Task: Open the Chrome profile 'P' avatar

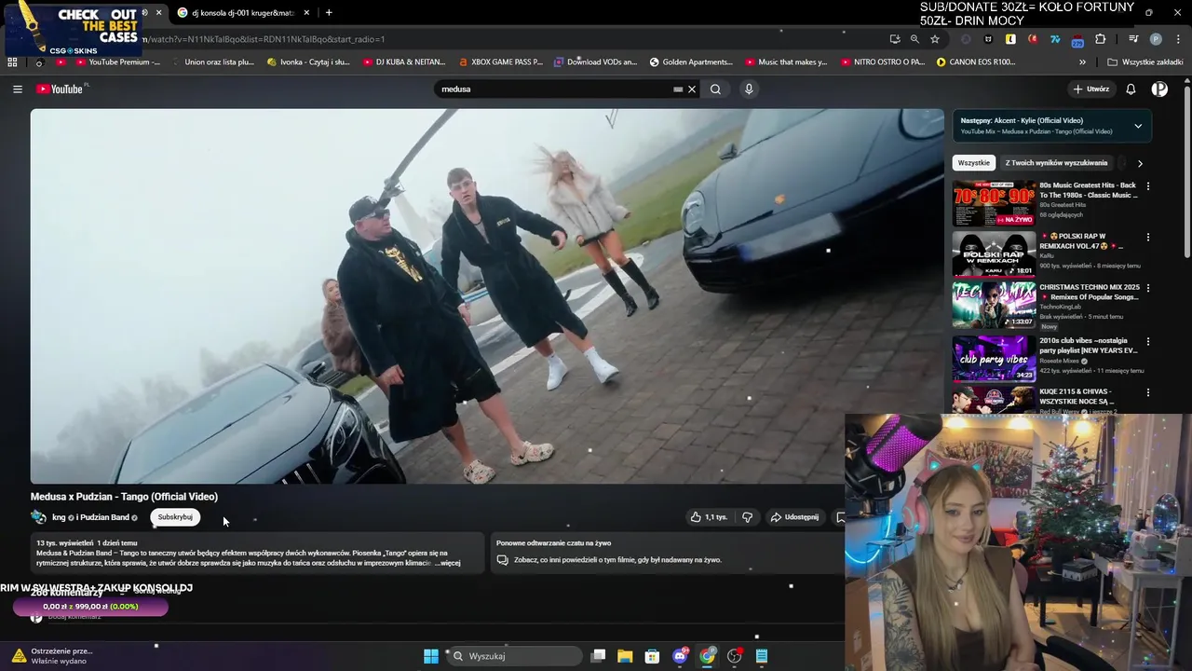Action: (1156, 39)
